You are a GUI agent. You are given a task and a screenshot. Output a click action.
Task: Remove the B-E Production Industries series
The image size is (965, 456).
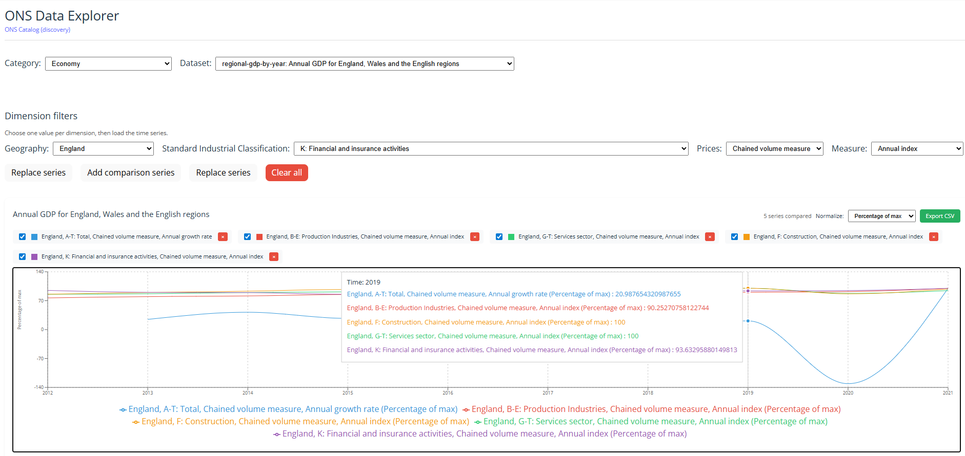[x=475, y=237]
